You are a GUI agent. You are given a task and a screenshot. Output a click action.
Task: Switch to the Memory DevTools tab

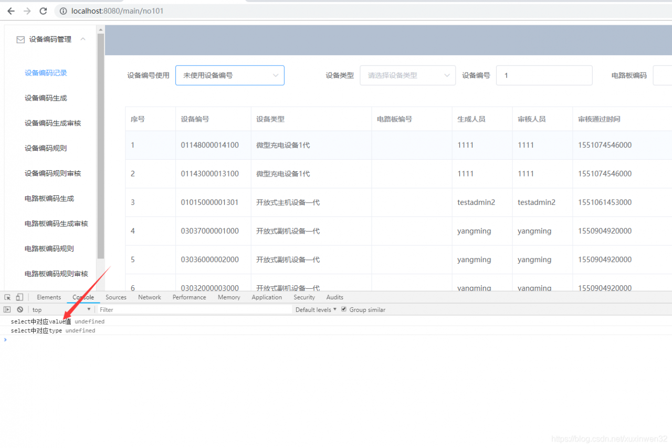pos(229,297)
